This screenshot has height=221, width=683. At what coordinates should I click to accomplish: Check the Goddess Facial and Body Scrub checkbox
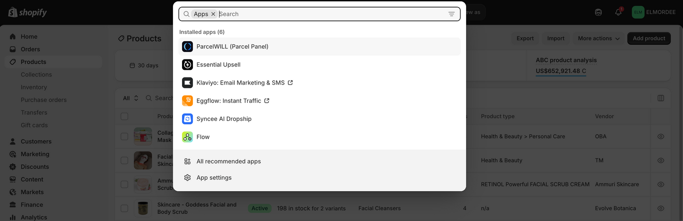[124, 208]
